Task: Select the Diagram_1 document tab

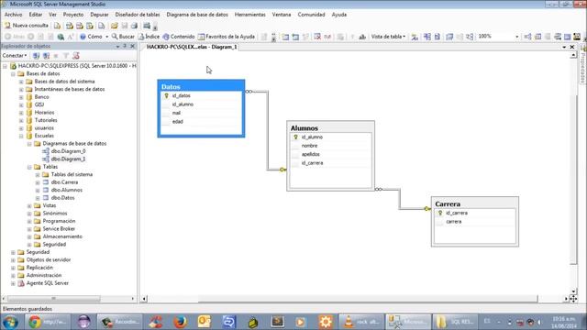Action: tap(192, 47)
